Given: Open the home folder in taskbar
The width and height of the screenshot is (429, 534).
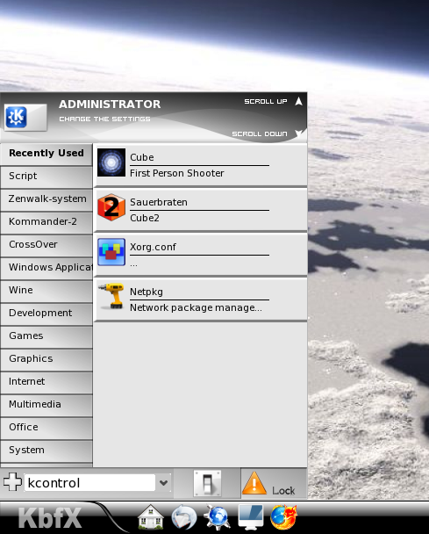Looking at the screenshot, I should 151,517.
